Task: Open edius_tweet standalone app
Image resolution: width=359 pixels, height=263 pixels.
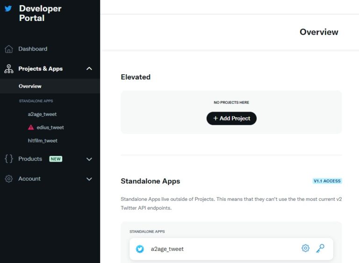Action: [50, 128]
